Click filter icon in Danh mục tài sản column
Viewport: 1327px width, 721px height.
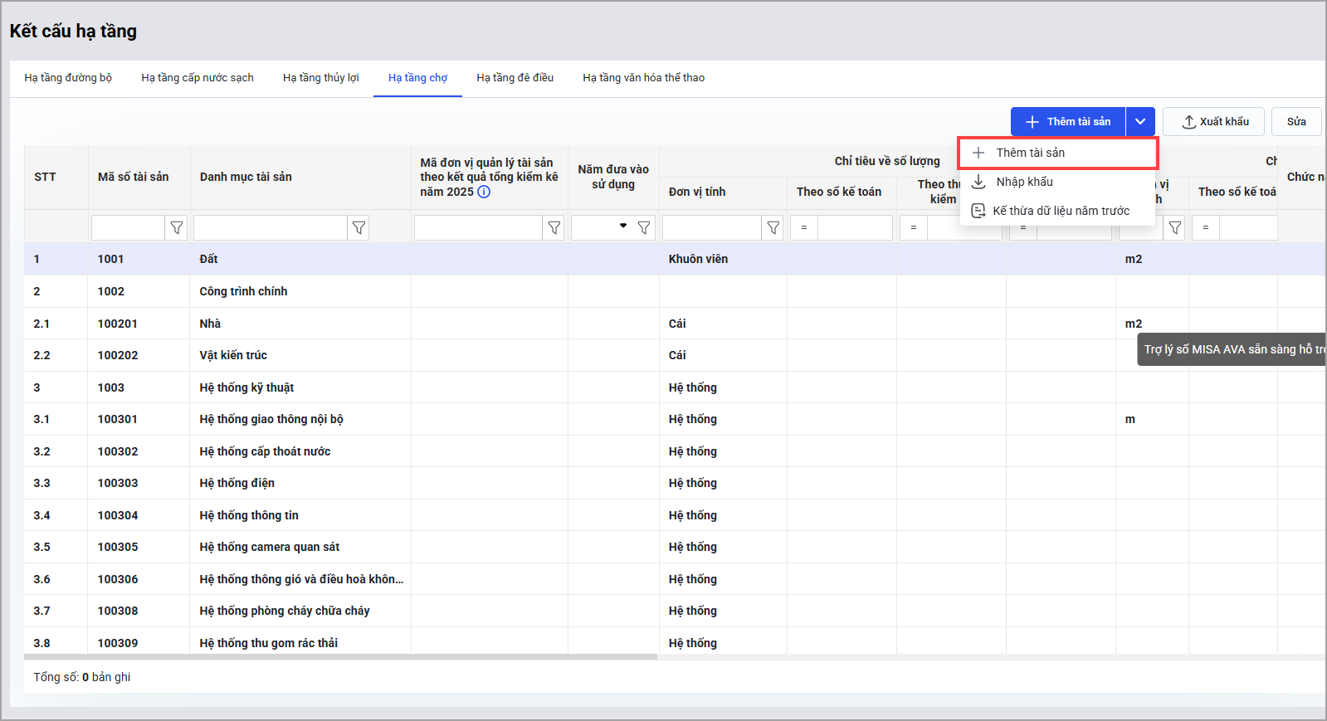(359, 227)
